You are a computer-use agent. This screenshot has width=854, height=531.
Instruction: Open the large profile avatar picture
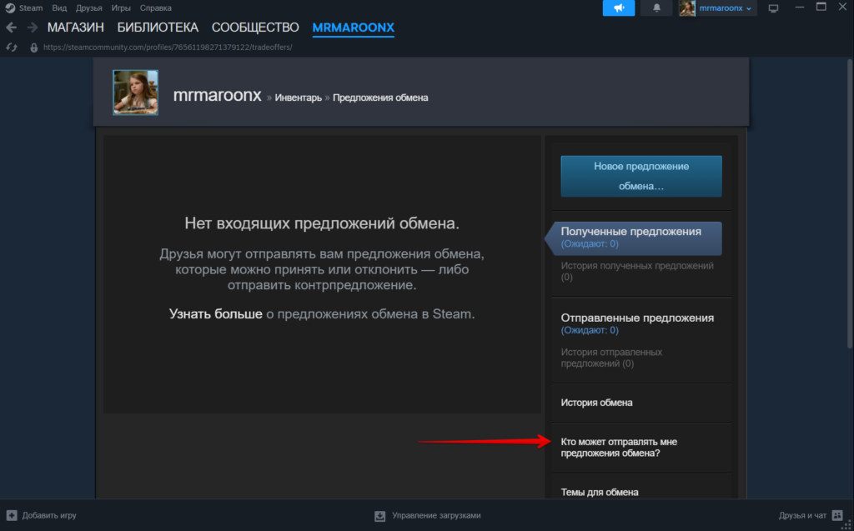pyautogui.click(x=136, y=93)
